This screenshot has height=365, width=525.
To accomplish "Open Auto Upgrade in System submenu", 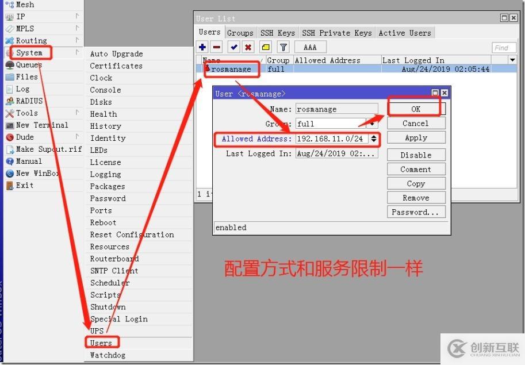I will tap(139, 53).
